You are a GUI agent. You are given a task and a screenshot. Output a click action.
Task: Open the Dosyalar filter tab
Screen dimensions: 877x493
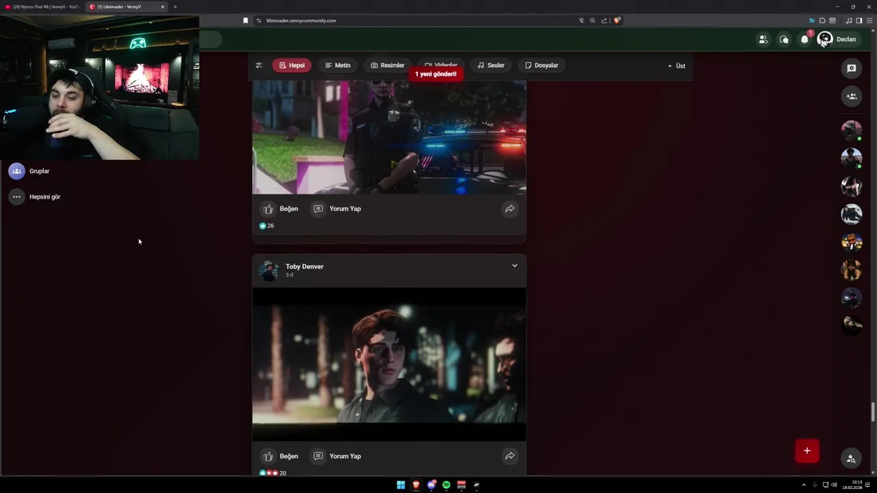point(542,65)
